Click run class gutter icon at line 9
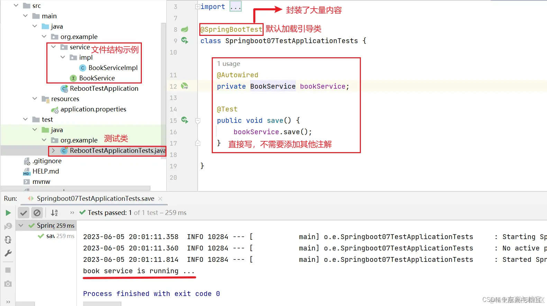Viewport: 547px width, 306px height. [185, 41]
